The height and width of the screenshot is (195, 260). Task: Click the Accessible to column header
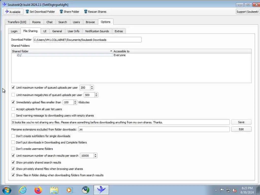click(182, 51)
